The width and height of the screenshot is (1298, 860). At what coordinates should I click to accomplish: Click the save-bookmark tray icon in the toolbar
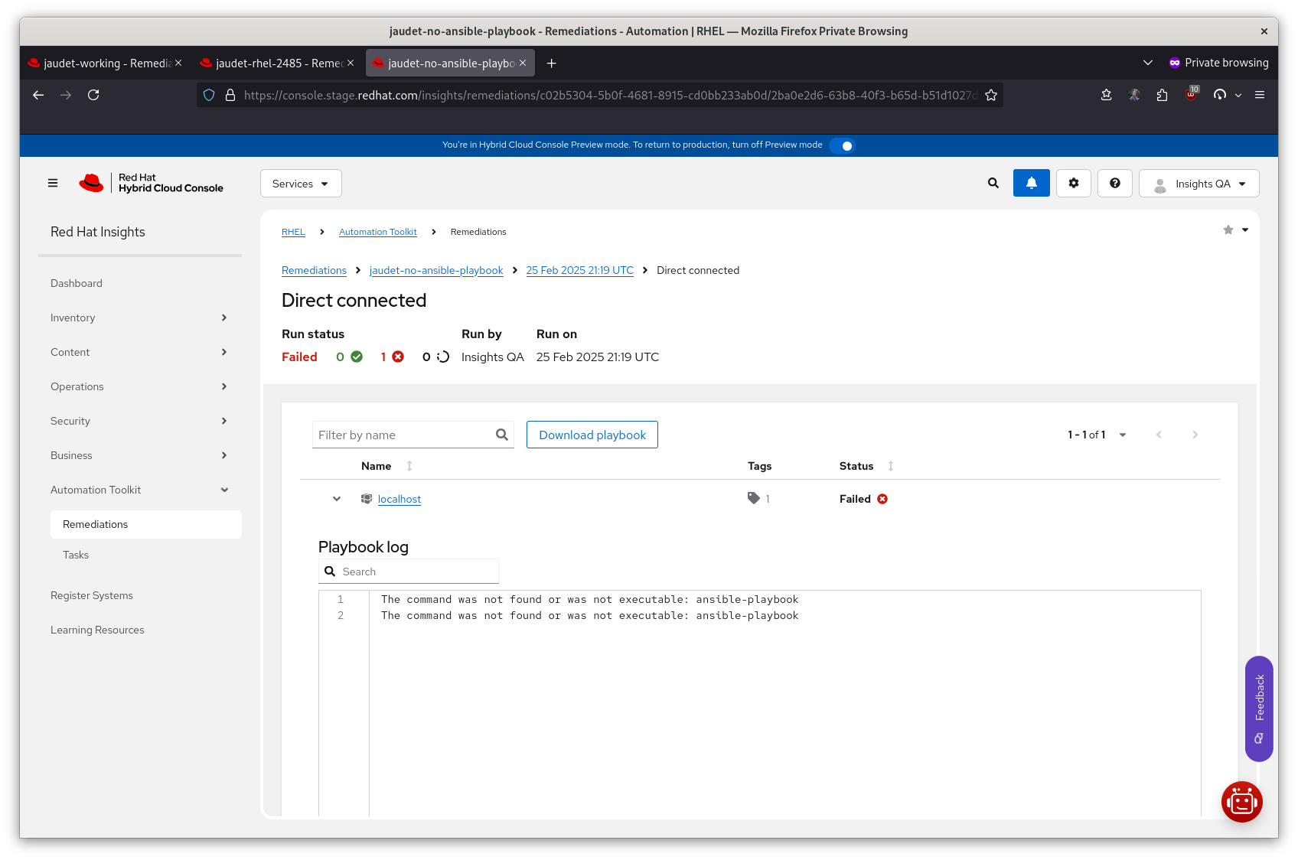pos(1106,95)
